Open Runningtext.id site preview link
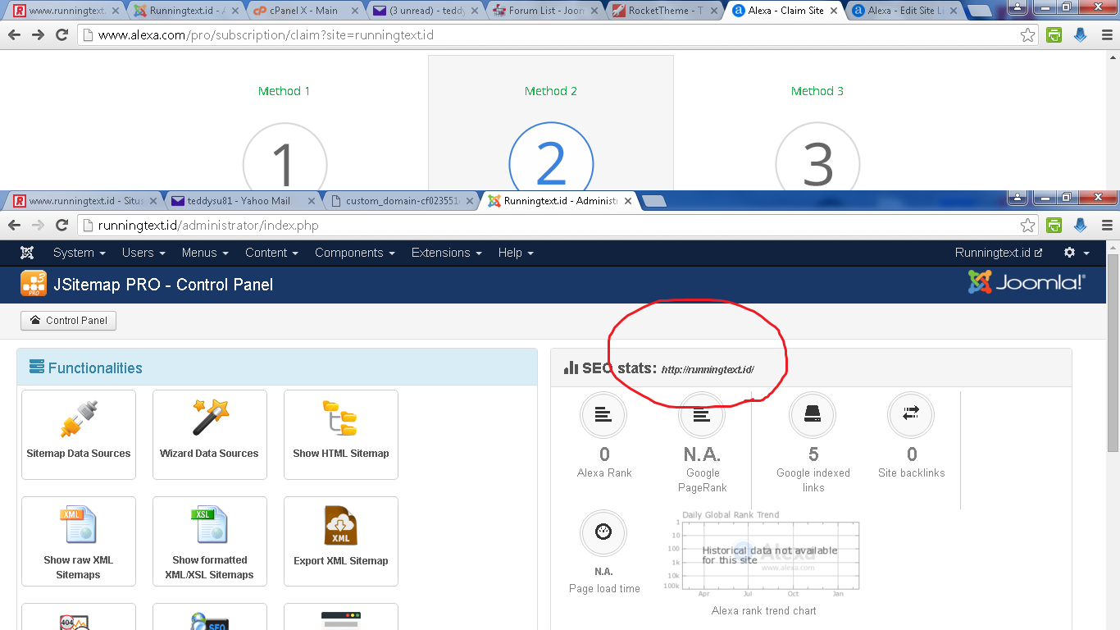1120x630 pixels. point(999,253)
